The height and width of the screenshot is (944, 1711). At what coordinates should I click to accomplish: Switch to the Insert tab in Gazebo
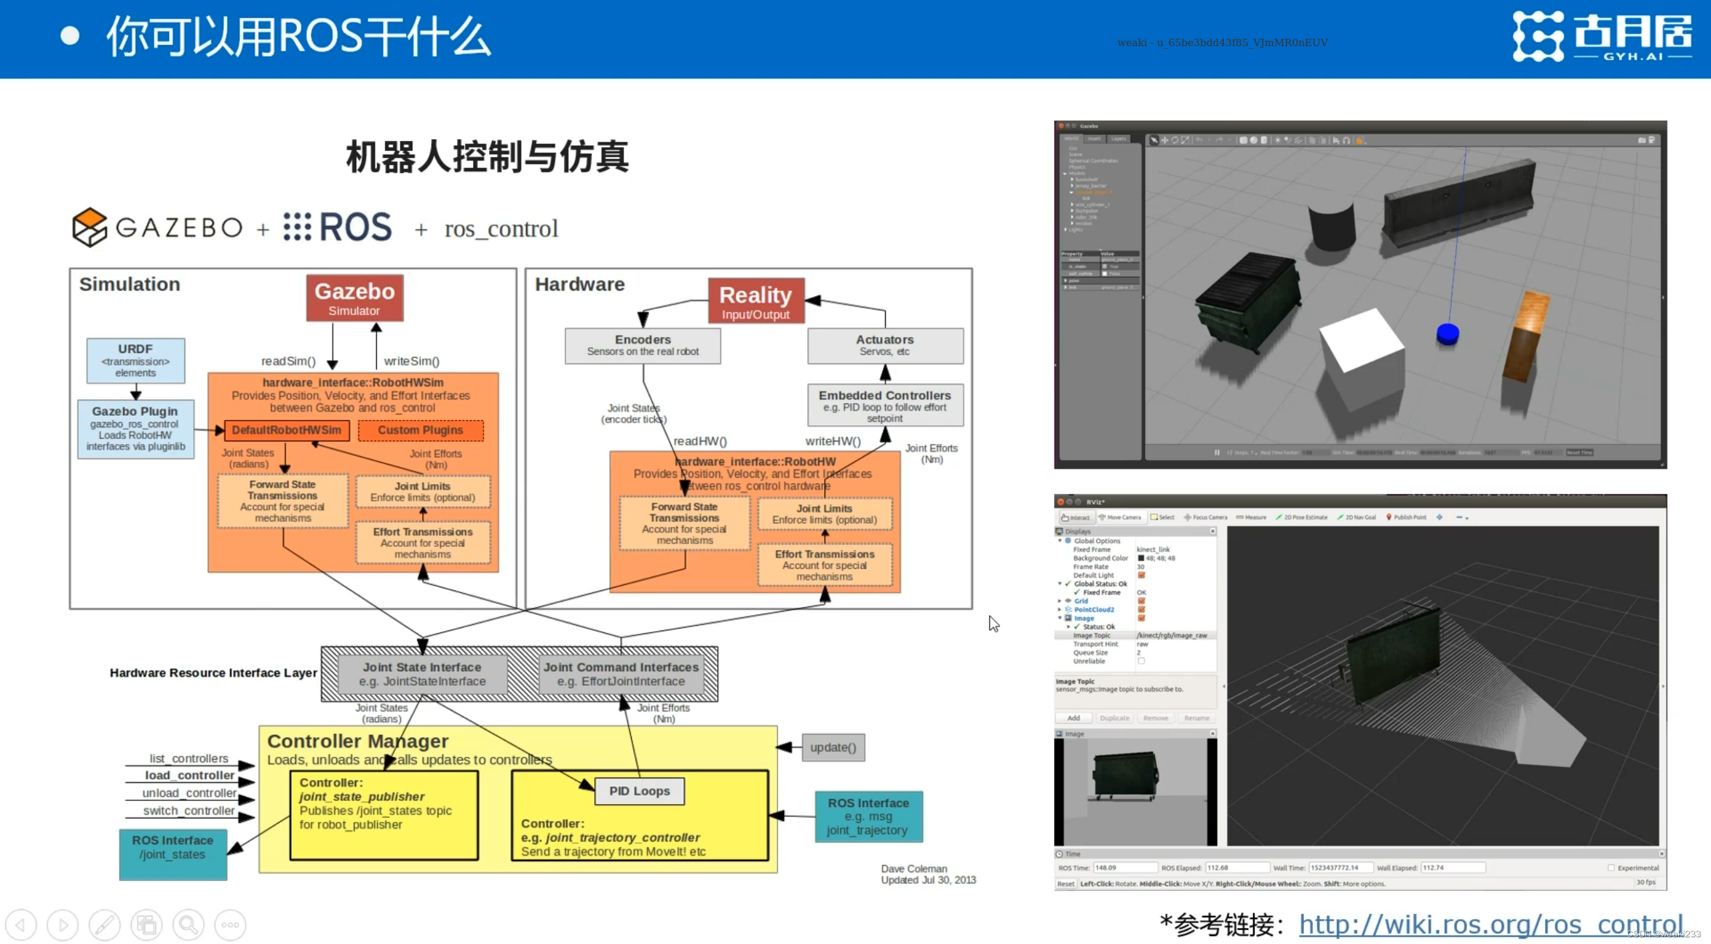(x=1094, y=139)
